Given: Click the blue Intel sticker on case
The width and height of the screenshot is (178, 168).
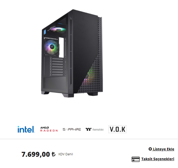Looking at the screenshot, I should pos(45,32).
